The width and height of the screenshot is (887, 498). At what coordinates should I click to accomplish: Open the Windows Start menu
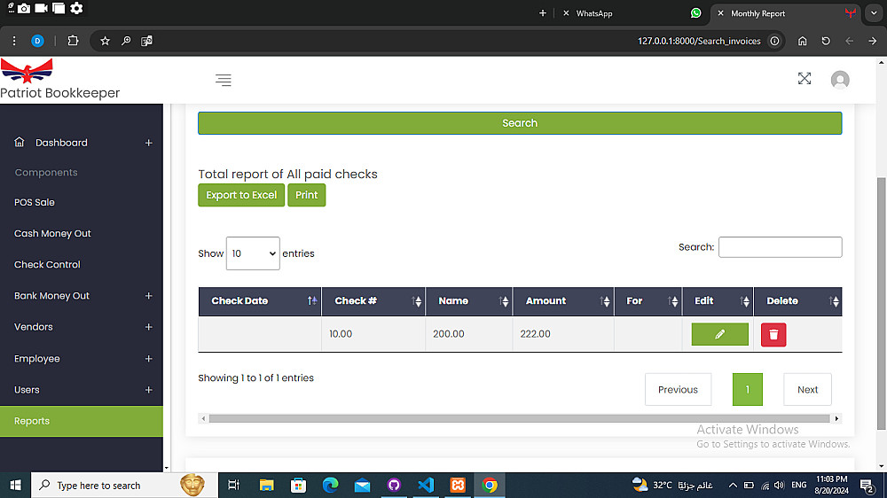coord(15,485)
